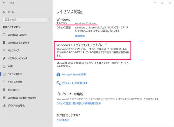Viewport: 174px width, 127px height.
Task: Maximize the Settings window
Action: tap(163, 3)
